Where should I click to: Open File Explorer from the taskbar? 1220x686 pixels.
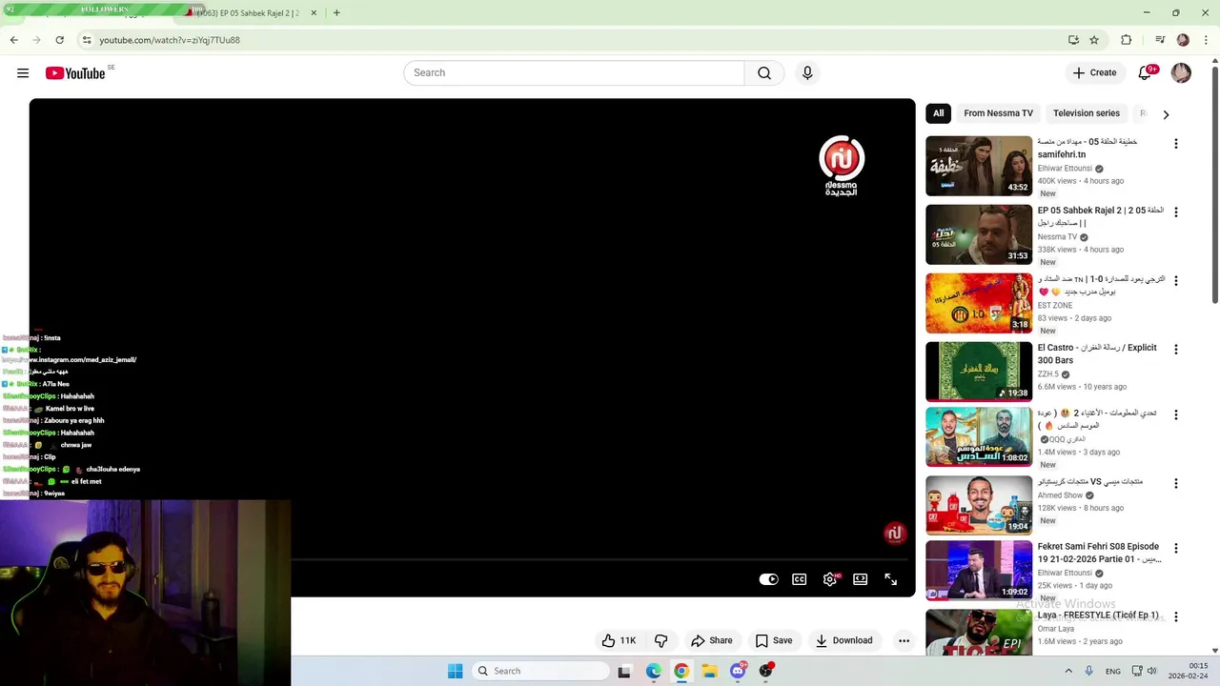point(709,671)
